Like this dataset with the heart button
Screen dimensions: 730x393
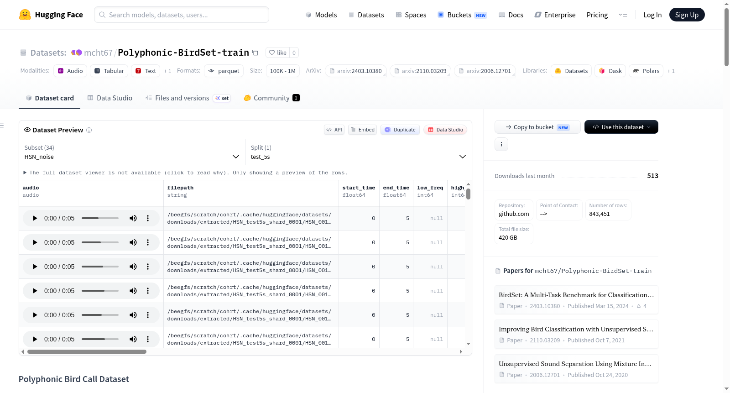pos(277,52)
